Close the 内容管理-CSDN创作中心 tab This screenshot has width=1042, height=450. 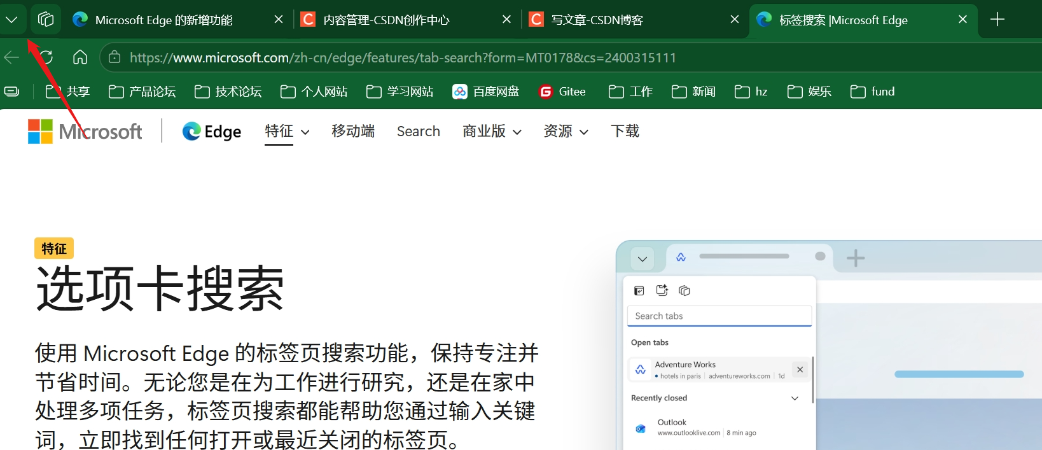click(x=506, y=20)
